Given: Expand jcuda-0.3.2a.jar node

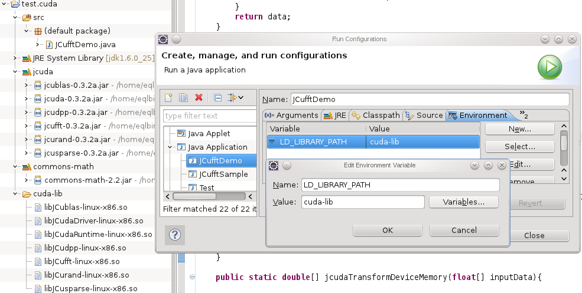Looking at the screenshot, I should click(27, 99).
